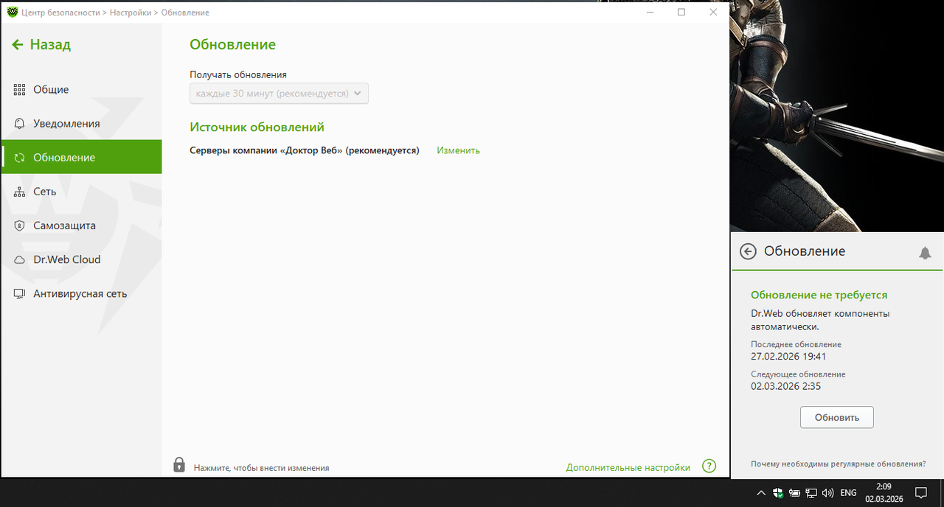This screenshot has height=507, width=944.
Task: Open the Dr.Web Cloud settings section
Action: coord(81,259)
